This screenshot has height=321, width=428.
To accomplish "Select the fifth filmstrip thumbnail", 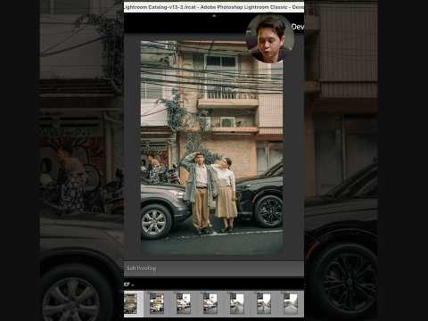I will 237,303.
